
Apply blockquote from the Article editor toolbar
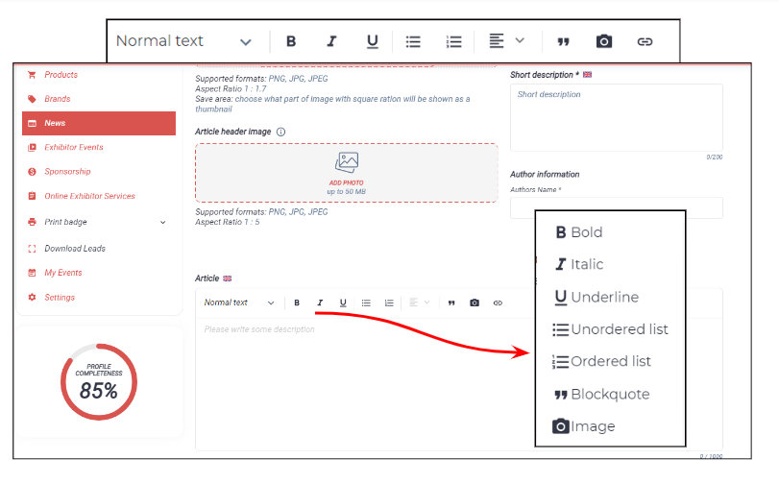click(x=451, y=302)
